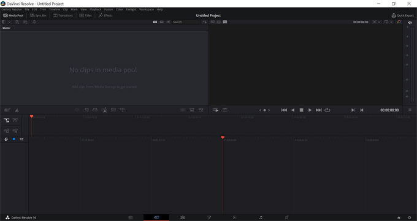Open the media pool sort order menu

pos(204,22)
